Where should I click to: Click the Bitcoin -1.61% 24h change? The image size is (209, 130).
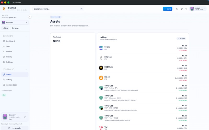pos(183,80)
